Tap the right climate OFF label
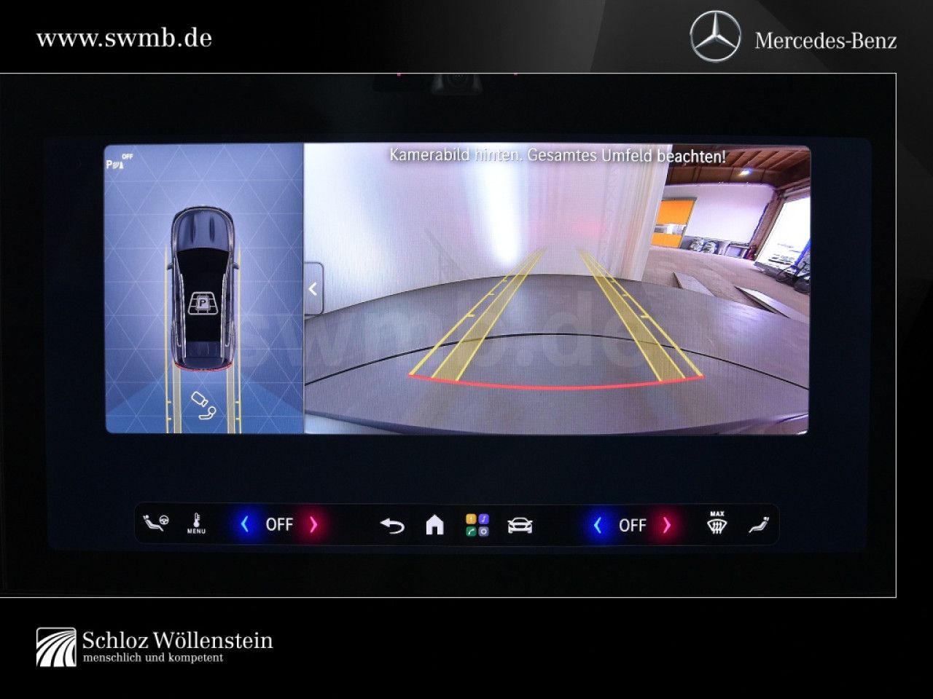Viewport: 933px width, 699px height. click(633, 525)
